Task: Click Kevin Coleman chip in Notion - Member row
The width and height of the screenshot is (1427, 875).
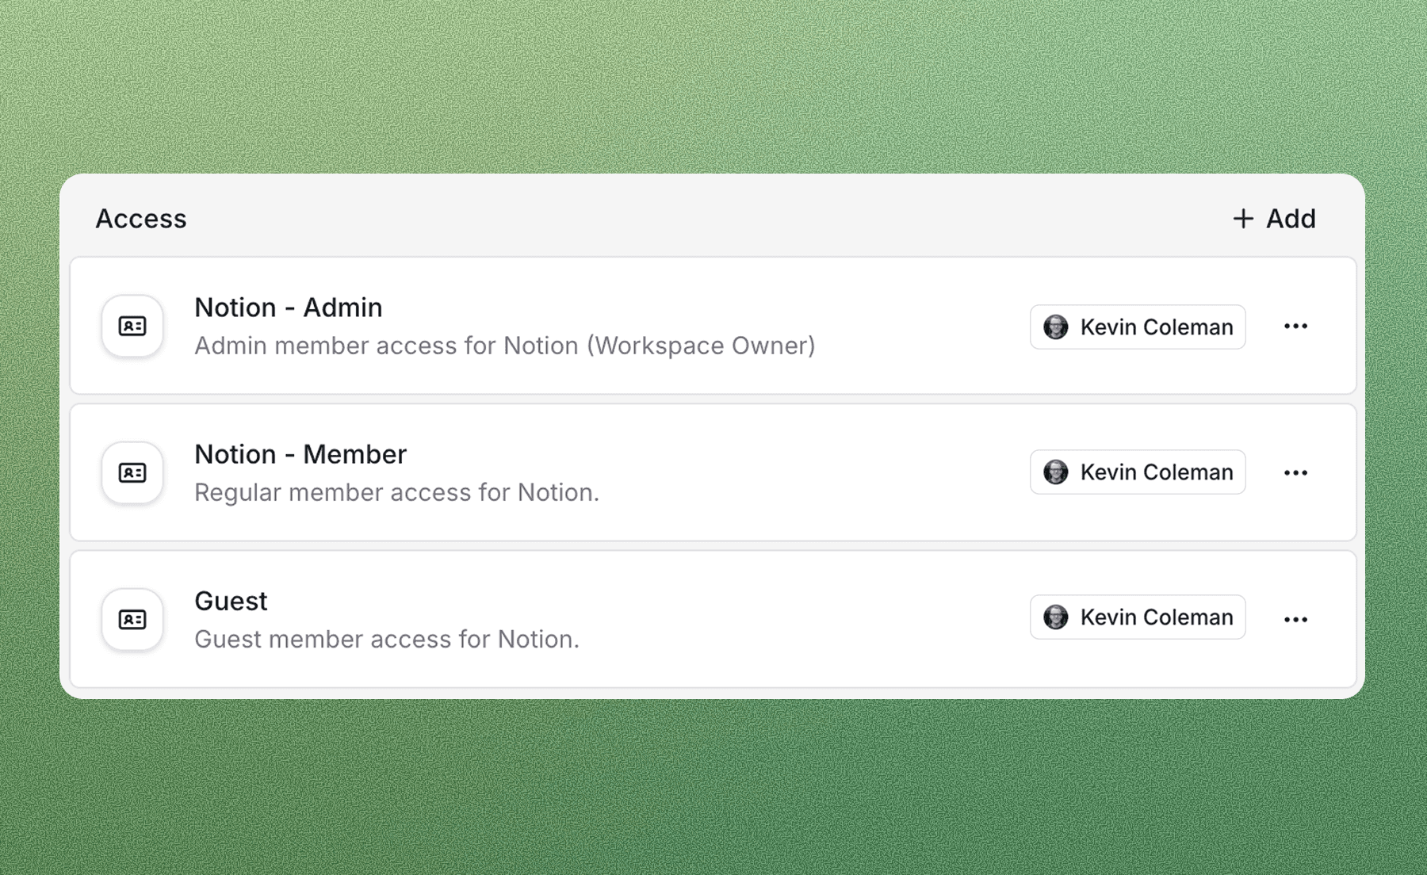Action: click(1138, 472)
